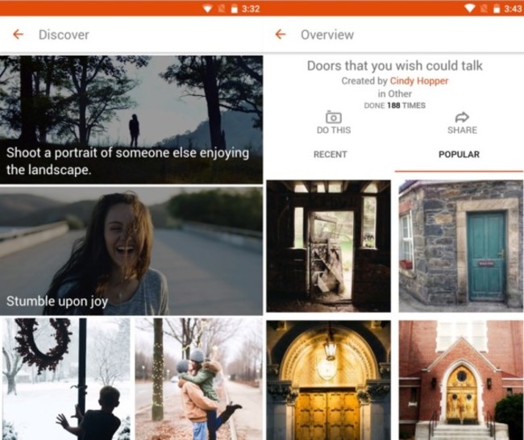The width and height of the screenshot is (524, 440).
Task: Open the snowy window wreath photo
Action: point(65,378)
